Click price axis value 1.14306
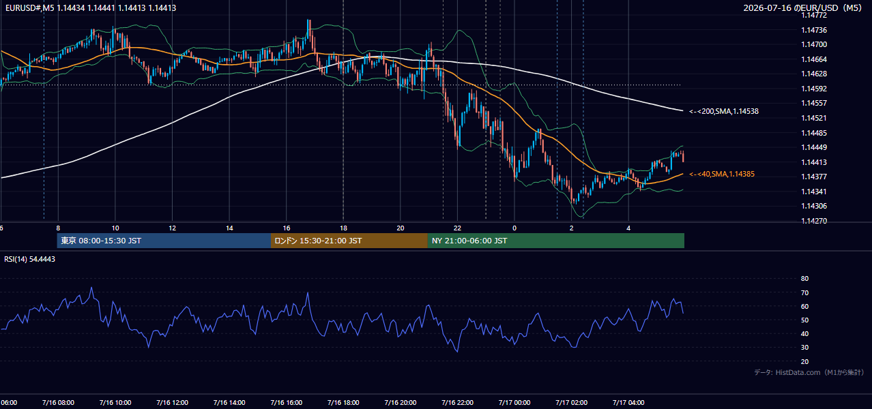Image resolution: width=872 pixels, height=409 pixels. point(813,206)
